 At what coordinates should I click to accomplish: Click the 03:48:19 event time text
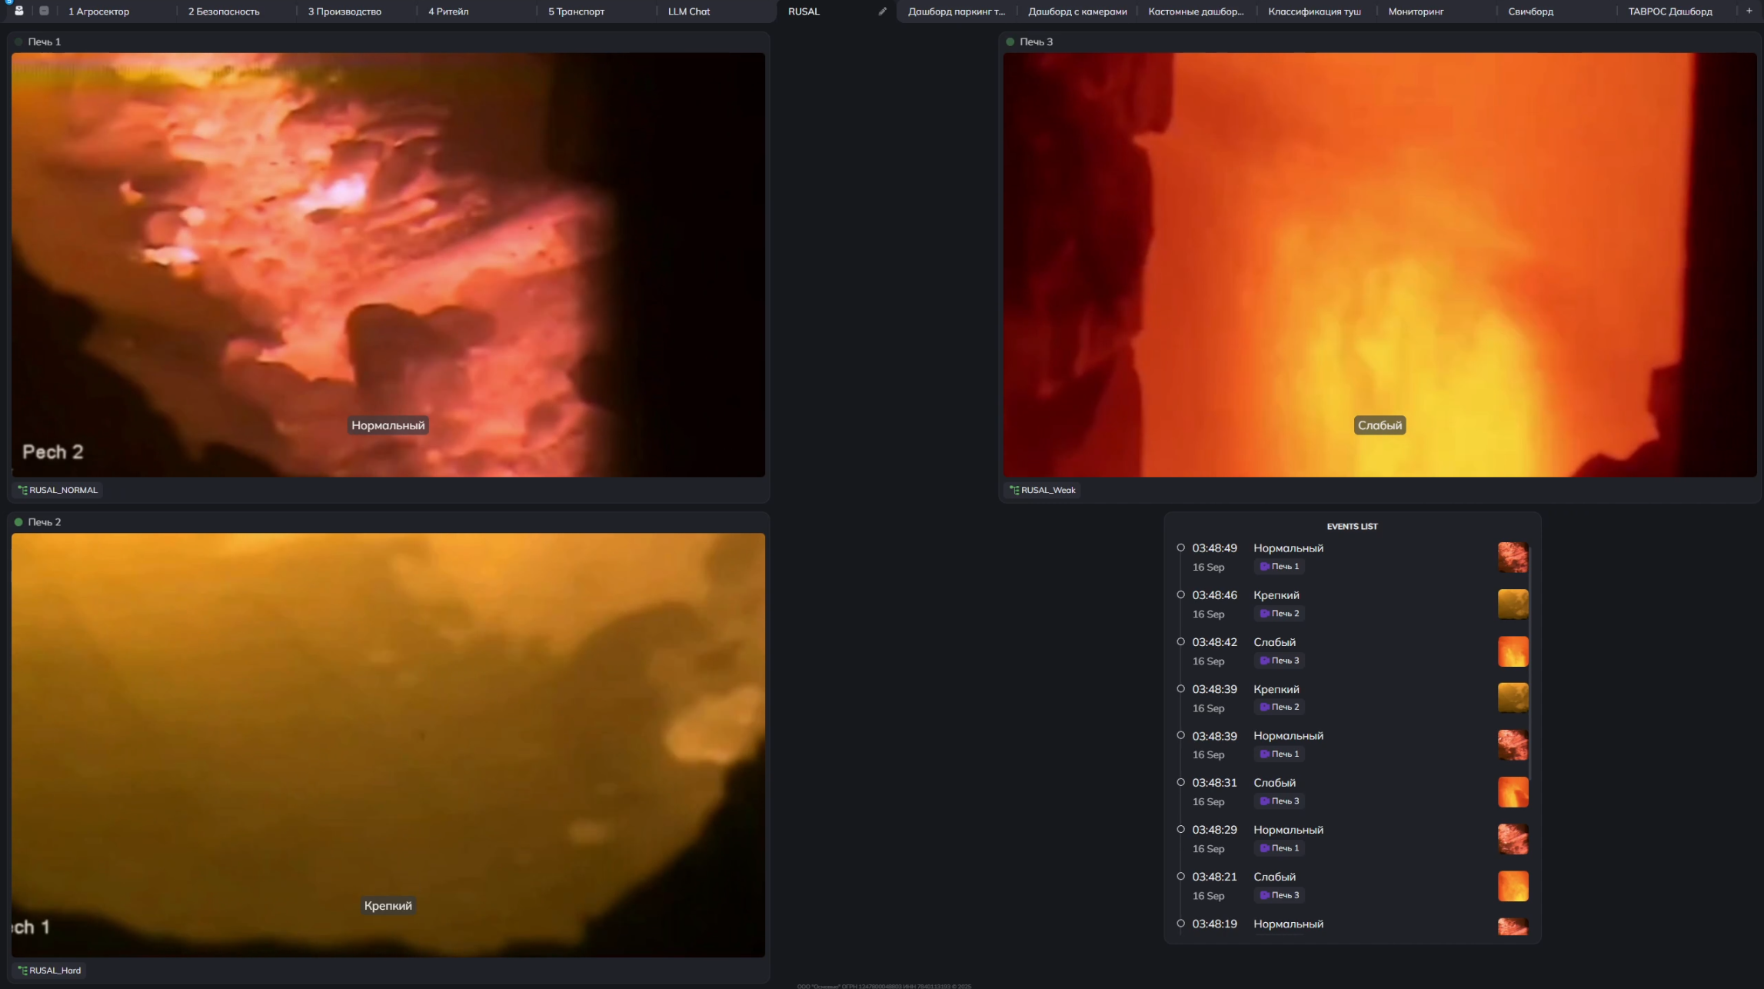[1214, 924]
